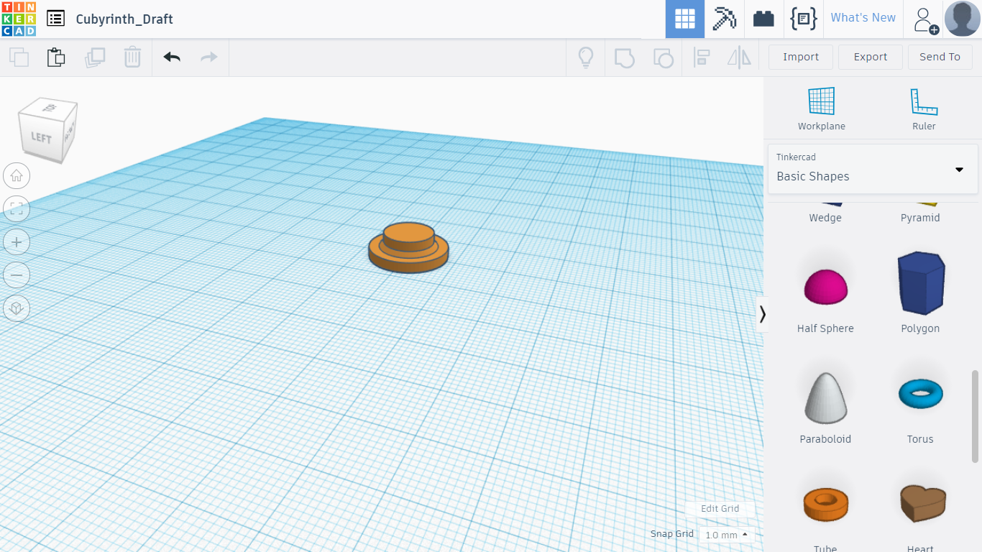Open the Blocks pickaxe mode
The height and width of the screenshot is (552, 982).
pos(724,19)
